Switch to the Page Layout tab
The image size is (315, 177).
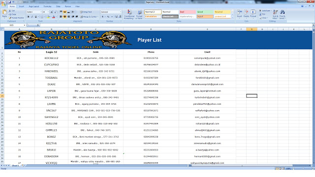(34, 6)
